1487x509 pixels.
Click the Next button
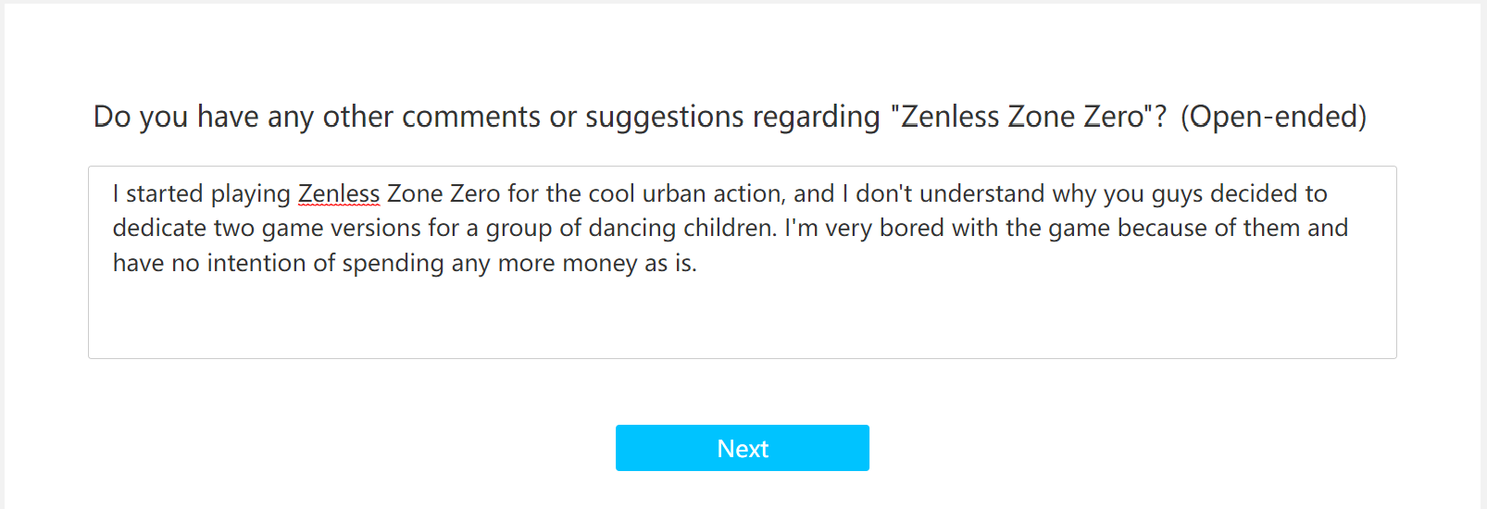pyautogui.click(x=742, y=448)
